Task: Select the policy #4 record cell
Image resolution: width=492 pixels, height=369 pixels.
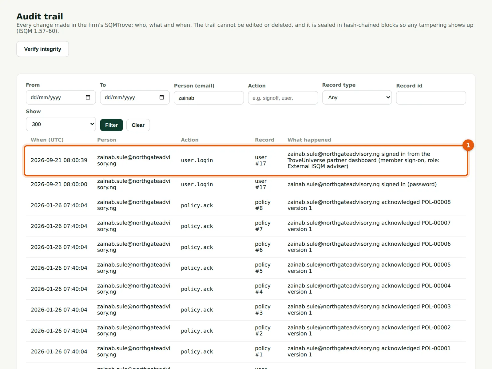Action: click(x=263, y=289)
